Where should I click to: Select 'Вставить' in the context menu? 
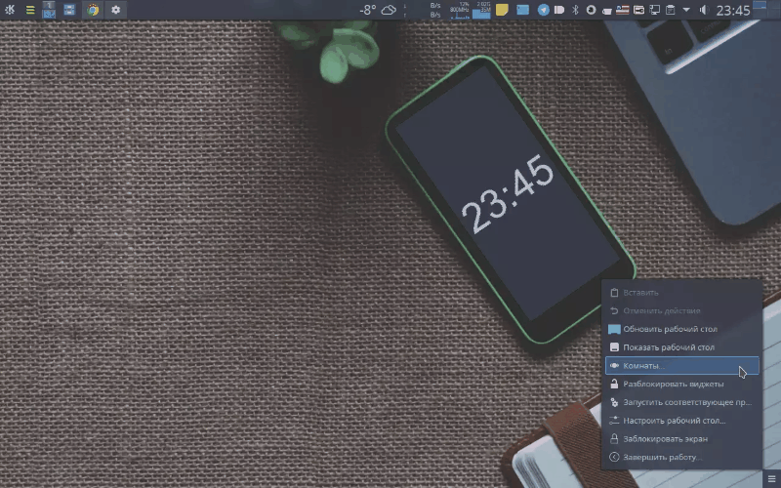681,293
